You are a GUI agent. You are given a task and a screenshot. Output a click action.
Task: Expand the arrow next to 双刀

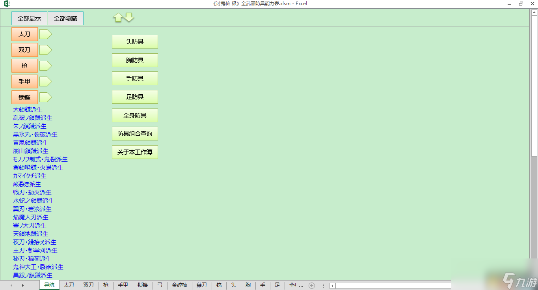click(46, 50)
